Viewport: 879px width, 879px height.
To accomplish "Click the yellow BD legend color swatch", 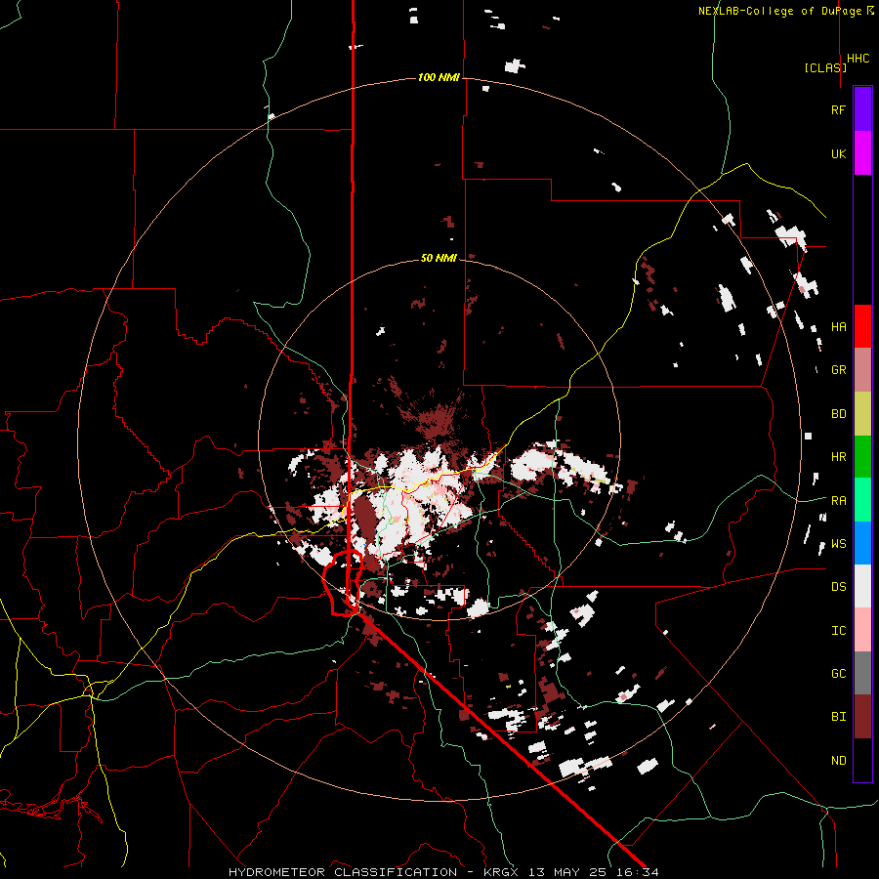I will click(x=862, y=413).
